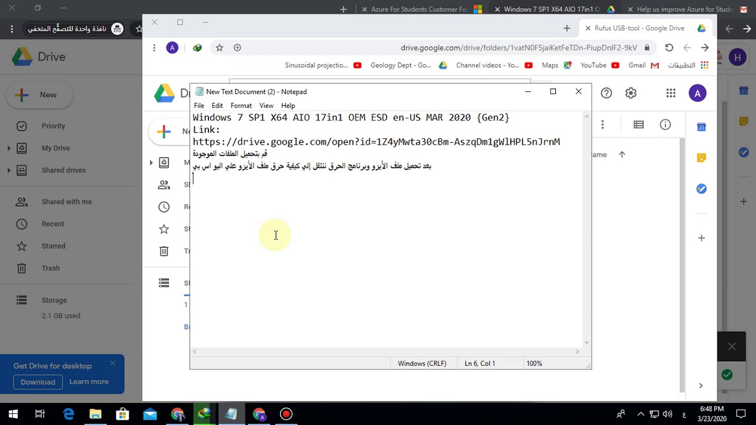Open Trash in background Drive sidebar
This screenshot has height=425, width=756.
pyautogui.click(x=50, y=268)
